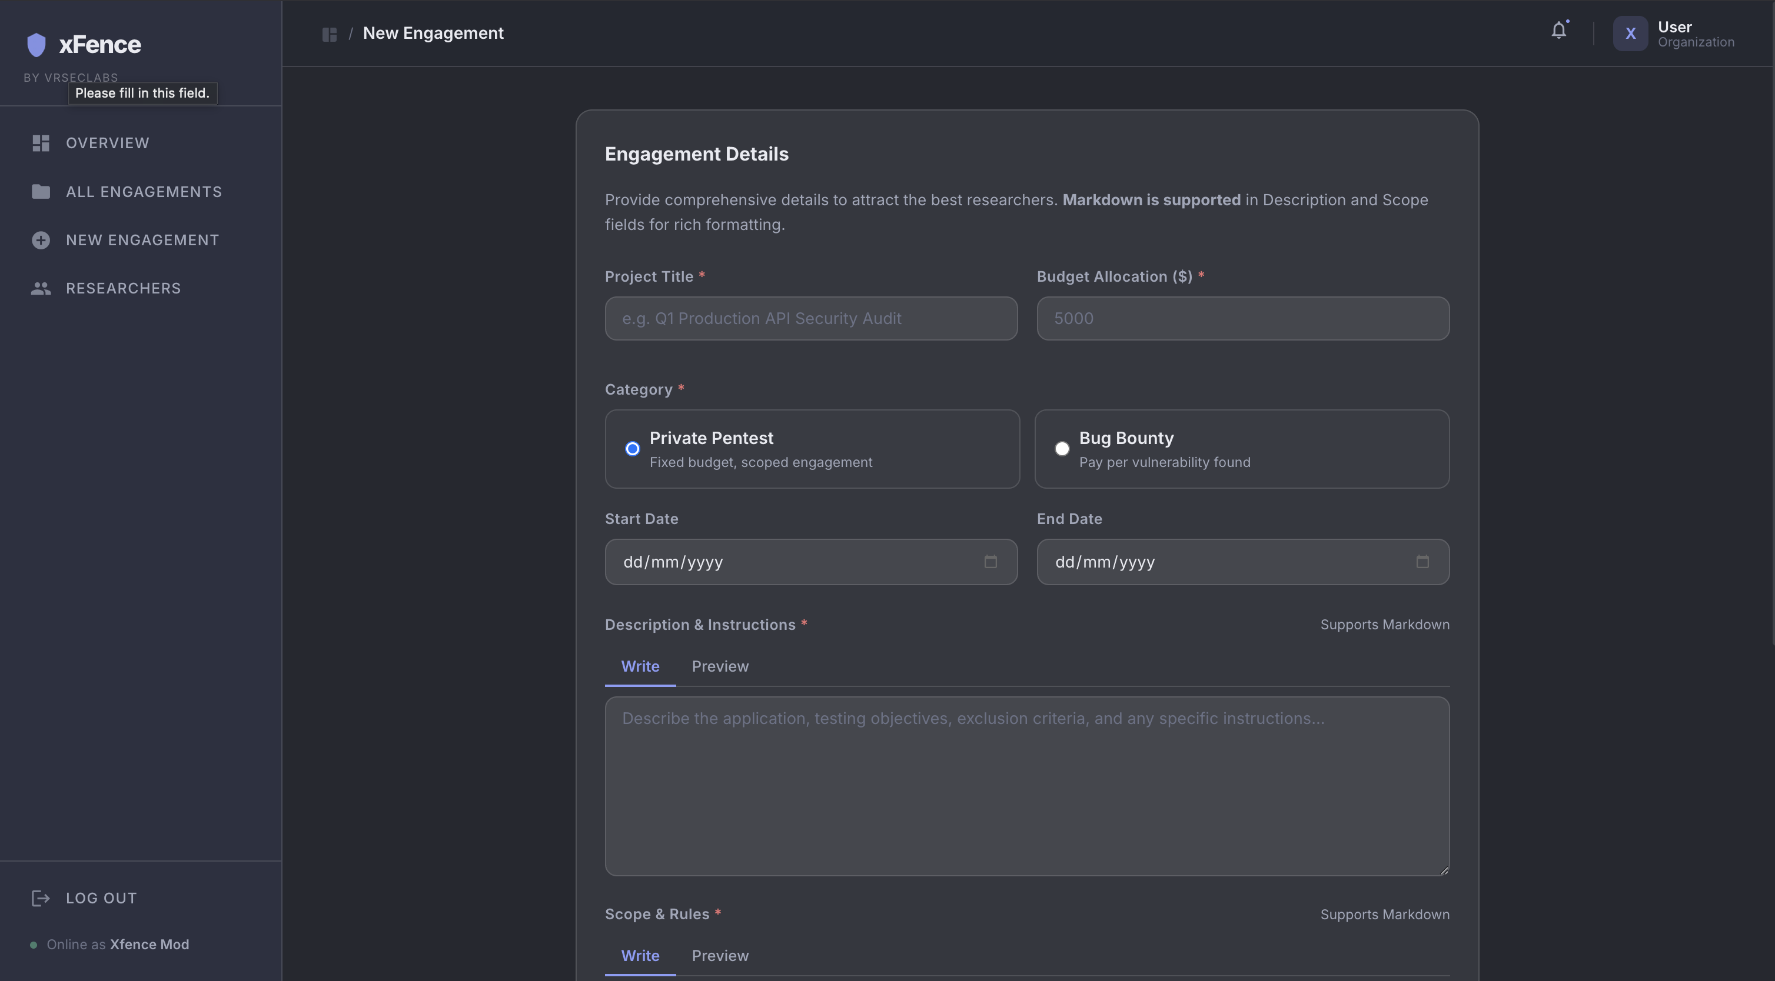Click the New Engagement plus icon

(x=41, y=241)
